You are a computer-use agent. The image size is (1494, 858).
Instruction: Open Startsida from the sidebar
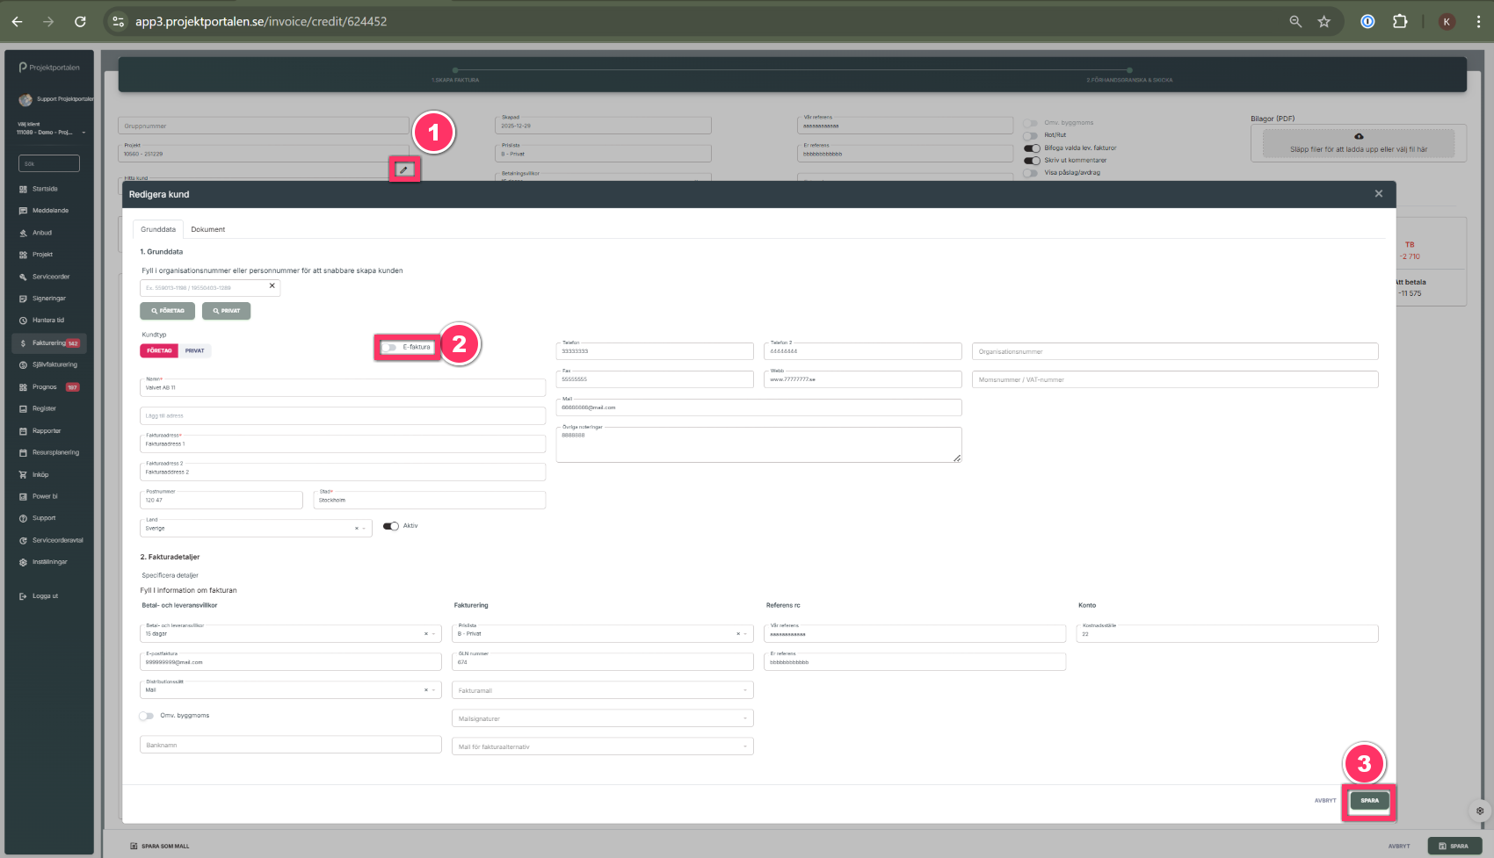coord(45,189)
